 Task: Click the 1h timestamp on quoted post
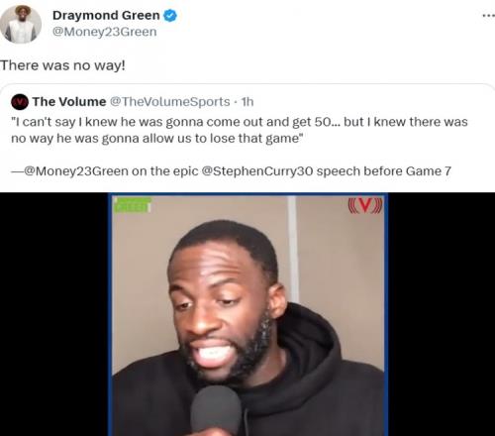[x=247, y=102]
